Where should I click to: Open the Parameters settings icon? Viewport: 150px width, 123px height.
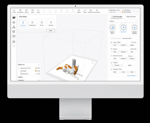click(97, 11)
